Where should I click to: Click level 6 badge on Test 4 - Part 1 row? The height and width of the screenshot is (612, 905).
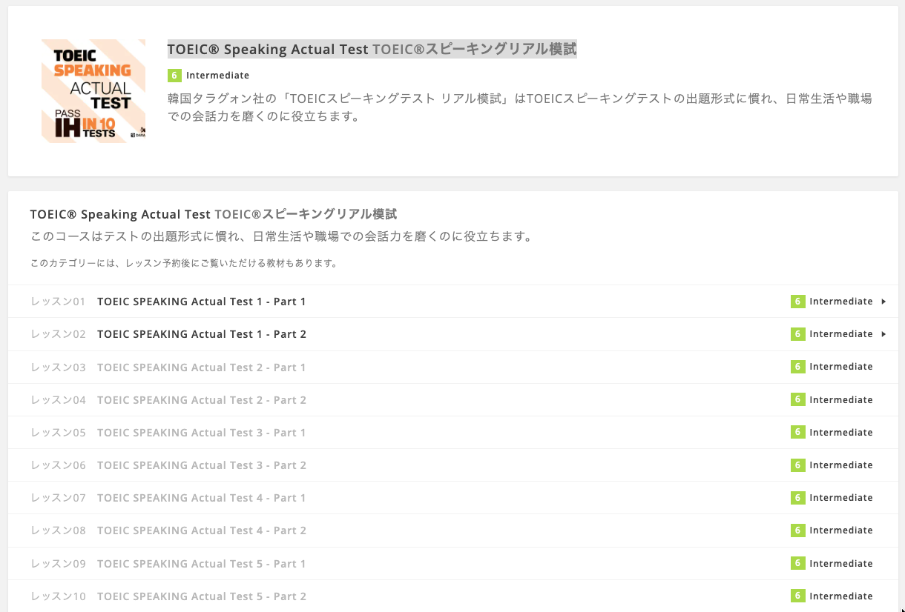click(797, 498)
